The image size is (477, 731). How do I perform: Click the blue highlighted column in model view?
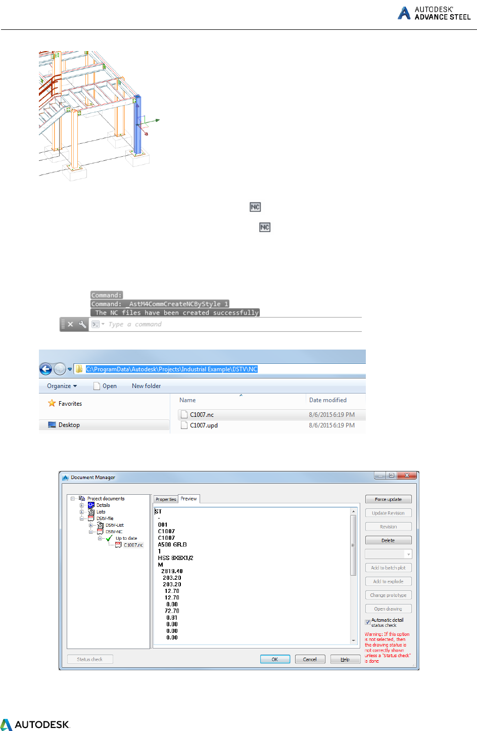(x=137, y=124)
